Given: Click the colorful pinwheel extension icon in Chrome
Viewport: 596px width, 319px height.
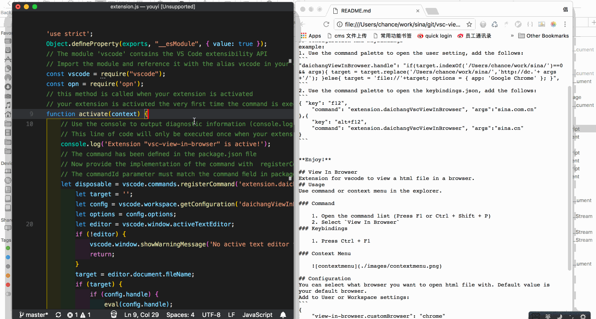Looking at the screenshot, I should point(553,24).
